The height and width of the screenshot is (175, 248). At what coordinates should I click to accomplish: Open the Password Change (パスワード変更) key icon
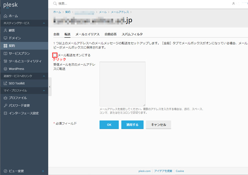(x=5, y=105)
